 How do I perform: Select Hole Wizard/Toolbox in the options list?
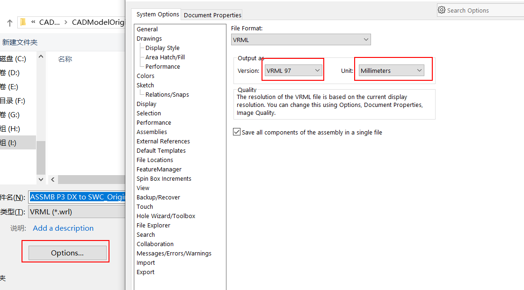(166, 216)
